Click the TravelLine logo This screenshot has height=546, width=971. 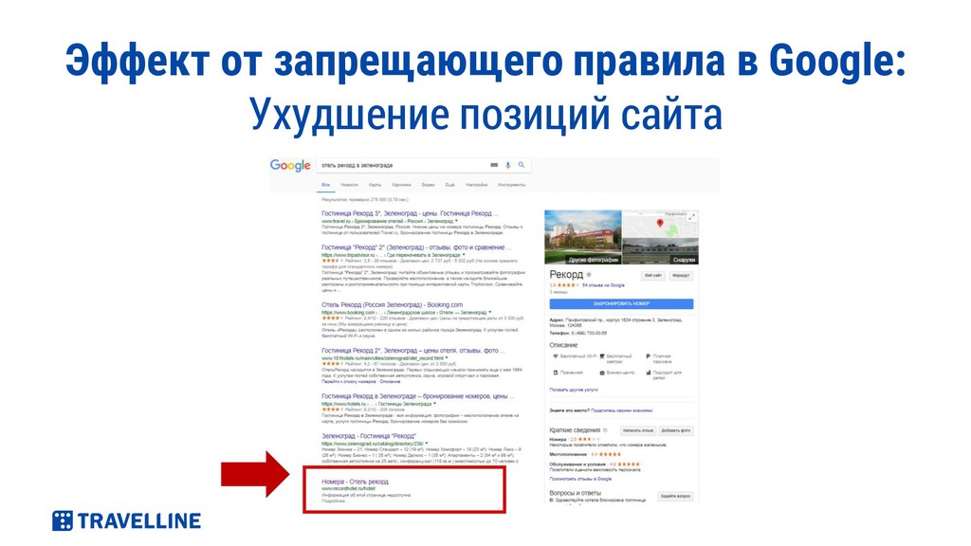pyautogui.click(x=126, y=521)
